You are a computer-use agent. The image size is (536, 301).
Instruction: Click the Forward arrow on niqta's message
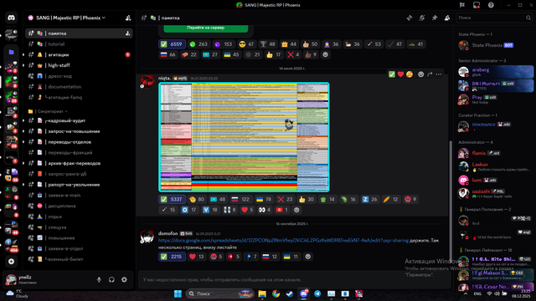click(x=430, y=74)
